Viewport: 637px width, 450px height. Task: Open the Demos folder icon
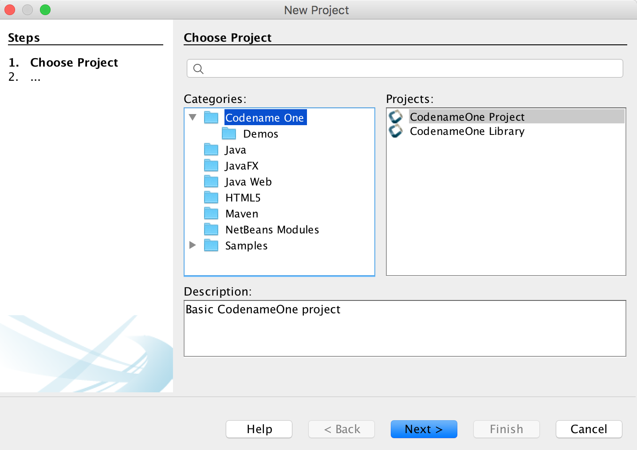point(229,133)
